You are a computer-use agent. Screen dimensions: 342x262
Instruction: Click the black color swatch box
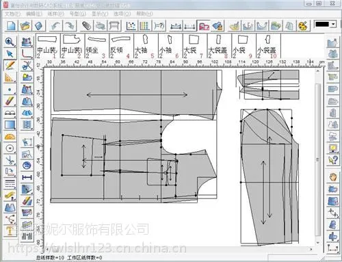322,24
